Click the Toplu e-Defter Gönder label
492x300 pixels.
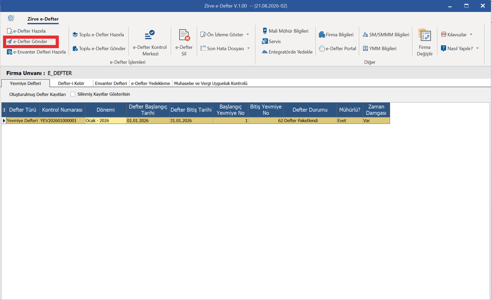pos(102,48)
